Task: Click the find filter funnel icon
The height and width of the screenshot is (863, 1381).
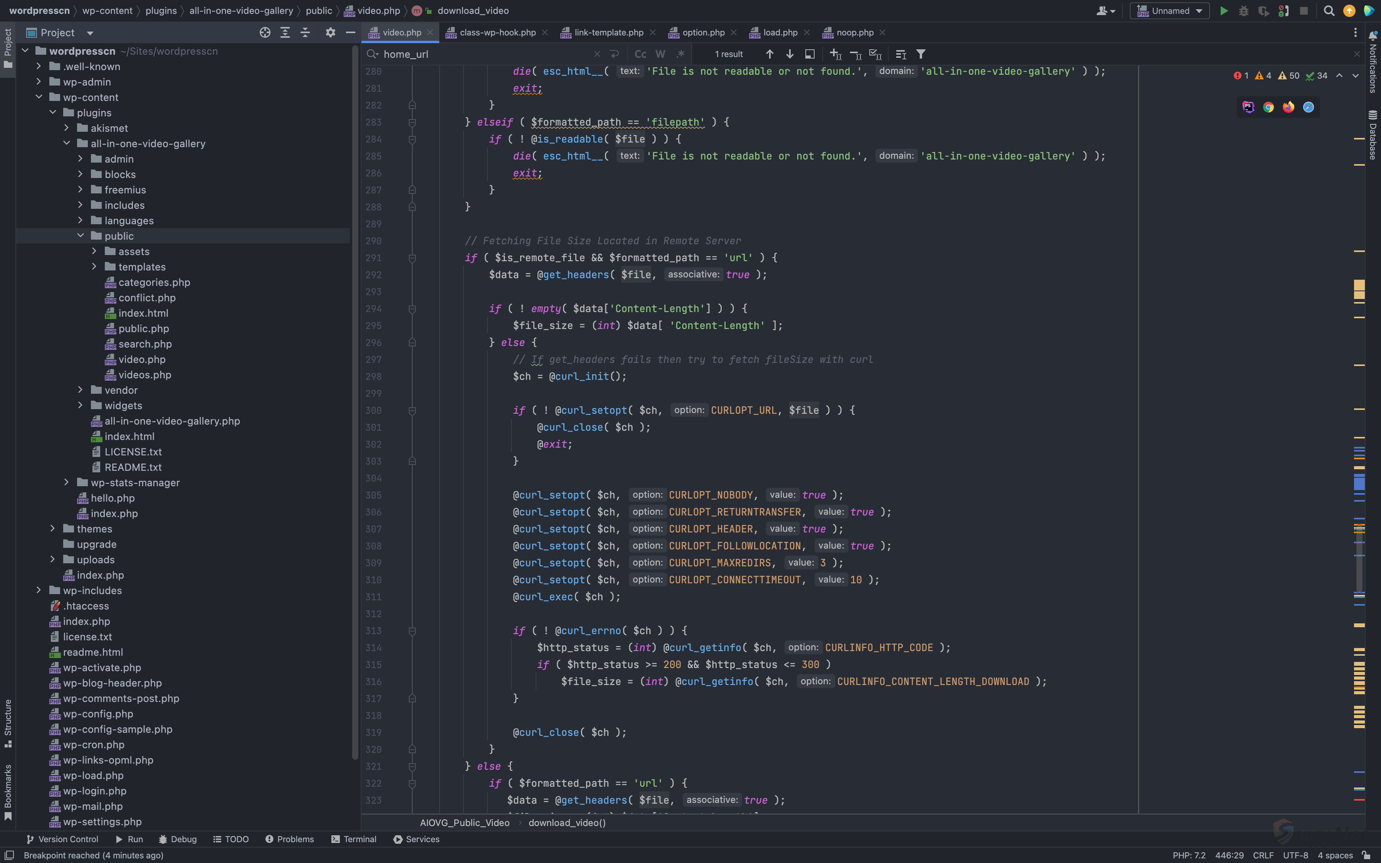Action: pos(921,54)
